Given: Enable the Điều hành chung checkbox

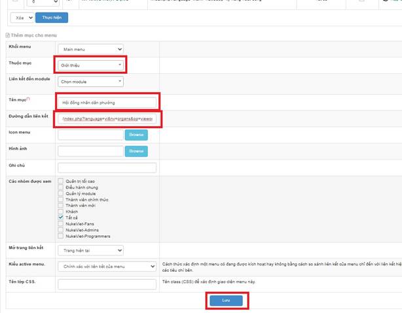Looking at the screenshot, I should click(61, 188).
